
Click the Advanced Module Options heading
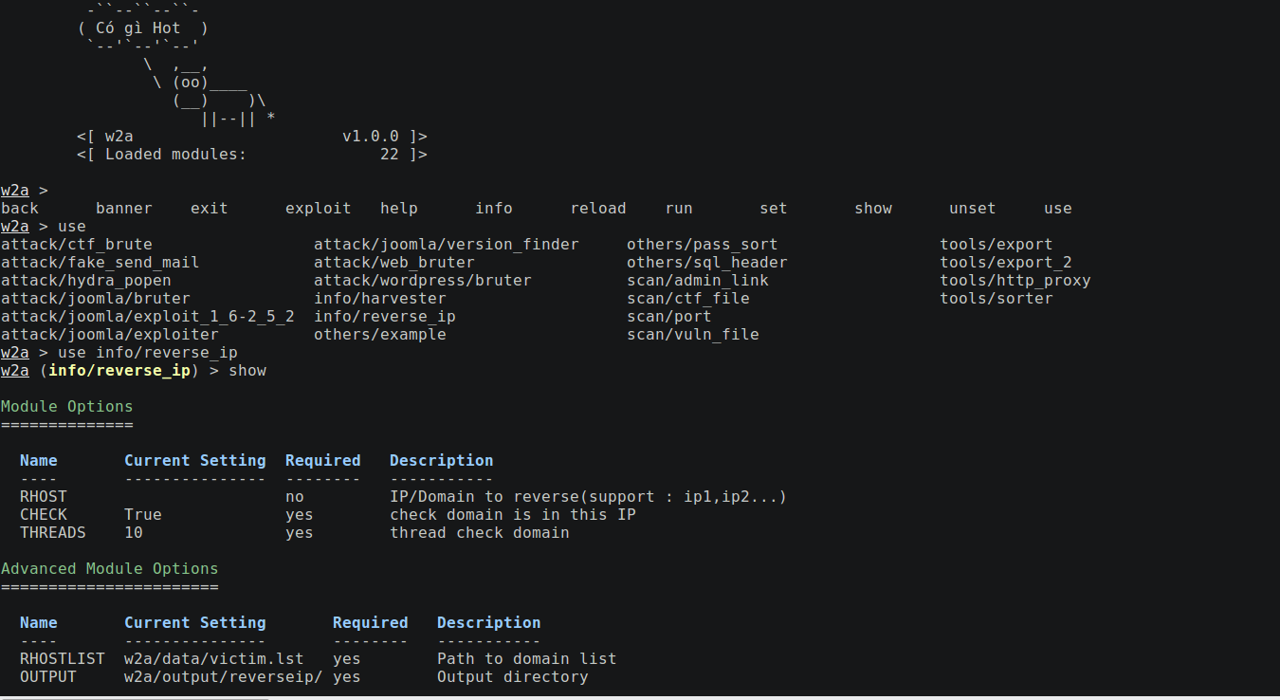point(110,569)
